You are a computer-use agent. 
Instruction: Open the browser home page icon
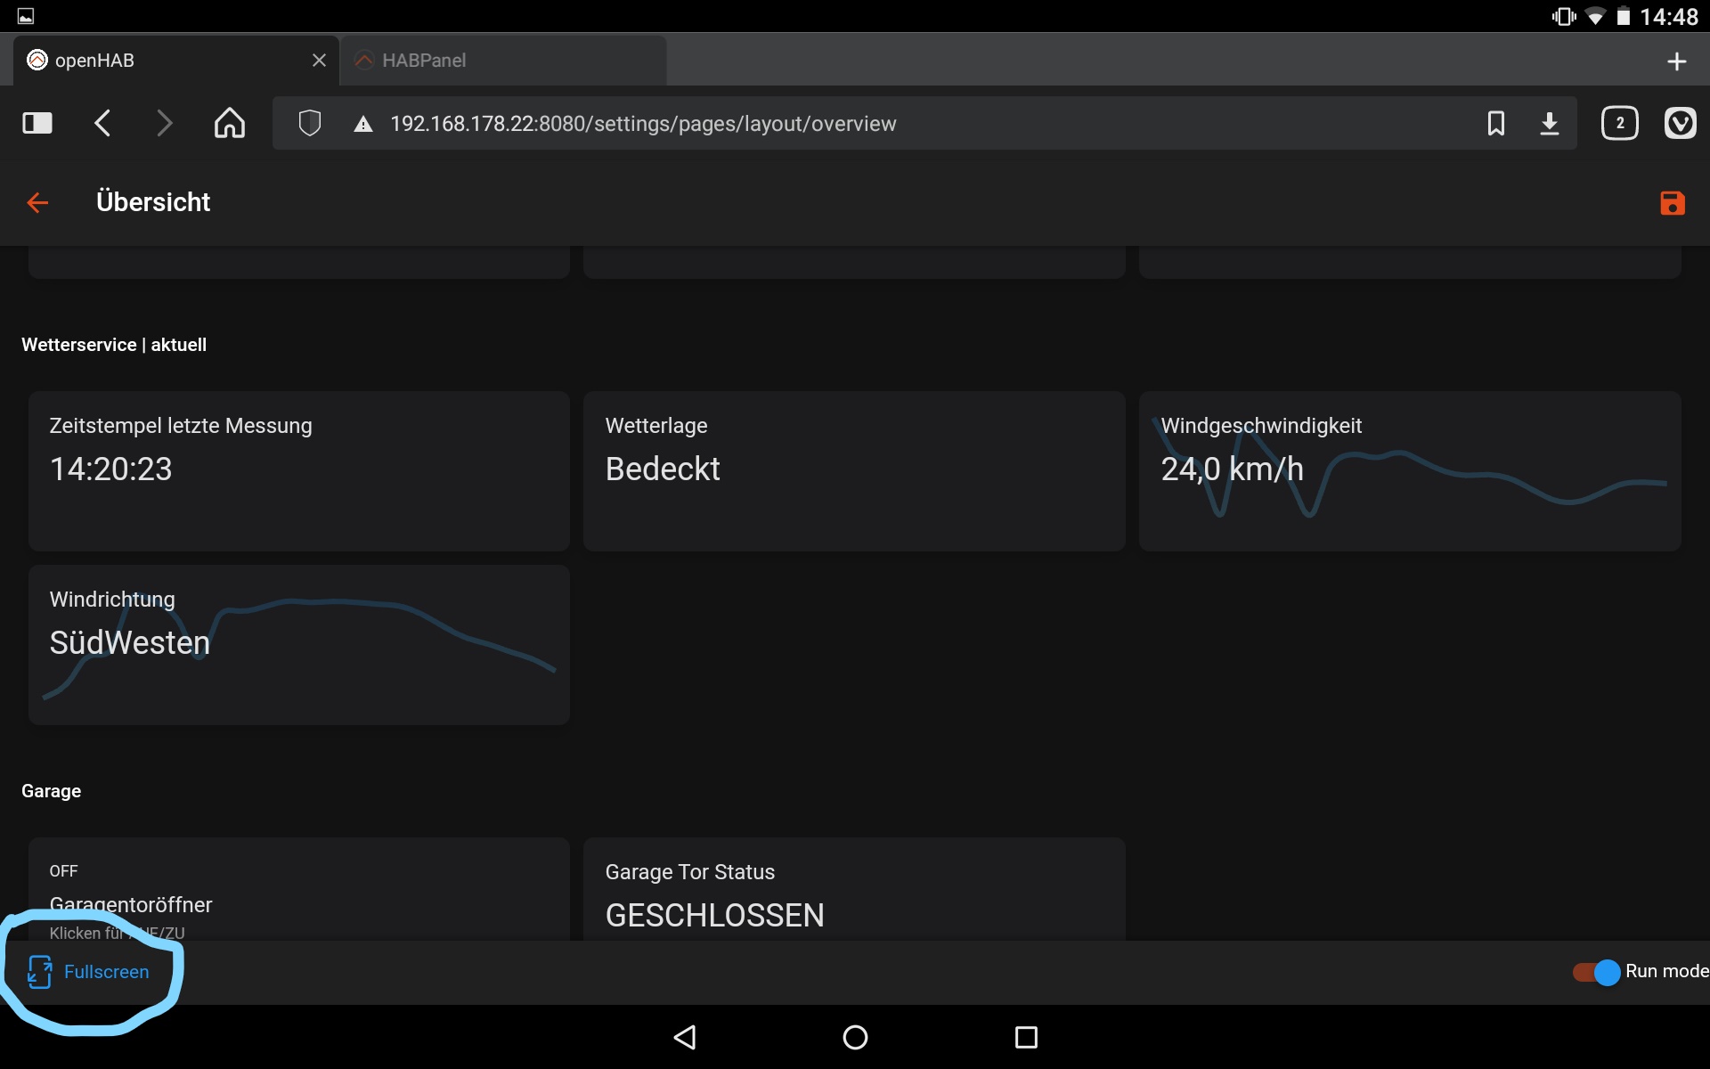[x=230, y=123]
